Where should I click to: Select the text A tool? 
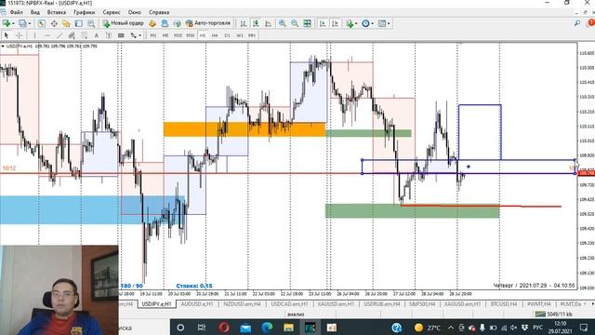pyautogui.click(x=97, y=35)
